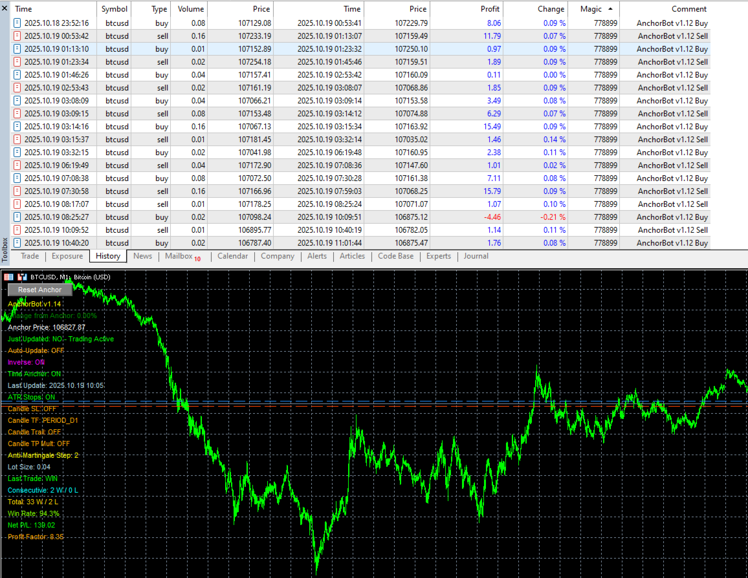748x578 pixels.
Task: Switch to the Experts tab
Action: pos(439,256)
